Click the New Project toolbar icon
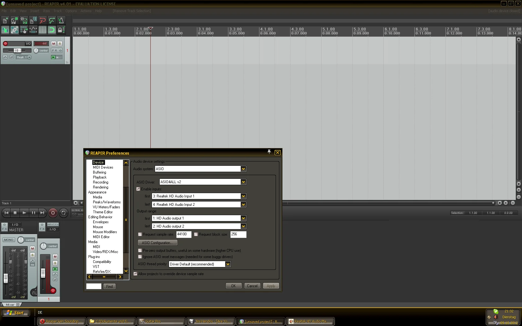 click(x=5, y=21)
